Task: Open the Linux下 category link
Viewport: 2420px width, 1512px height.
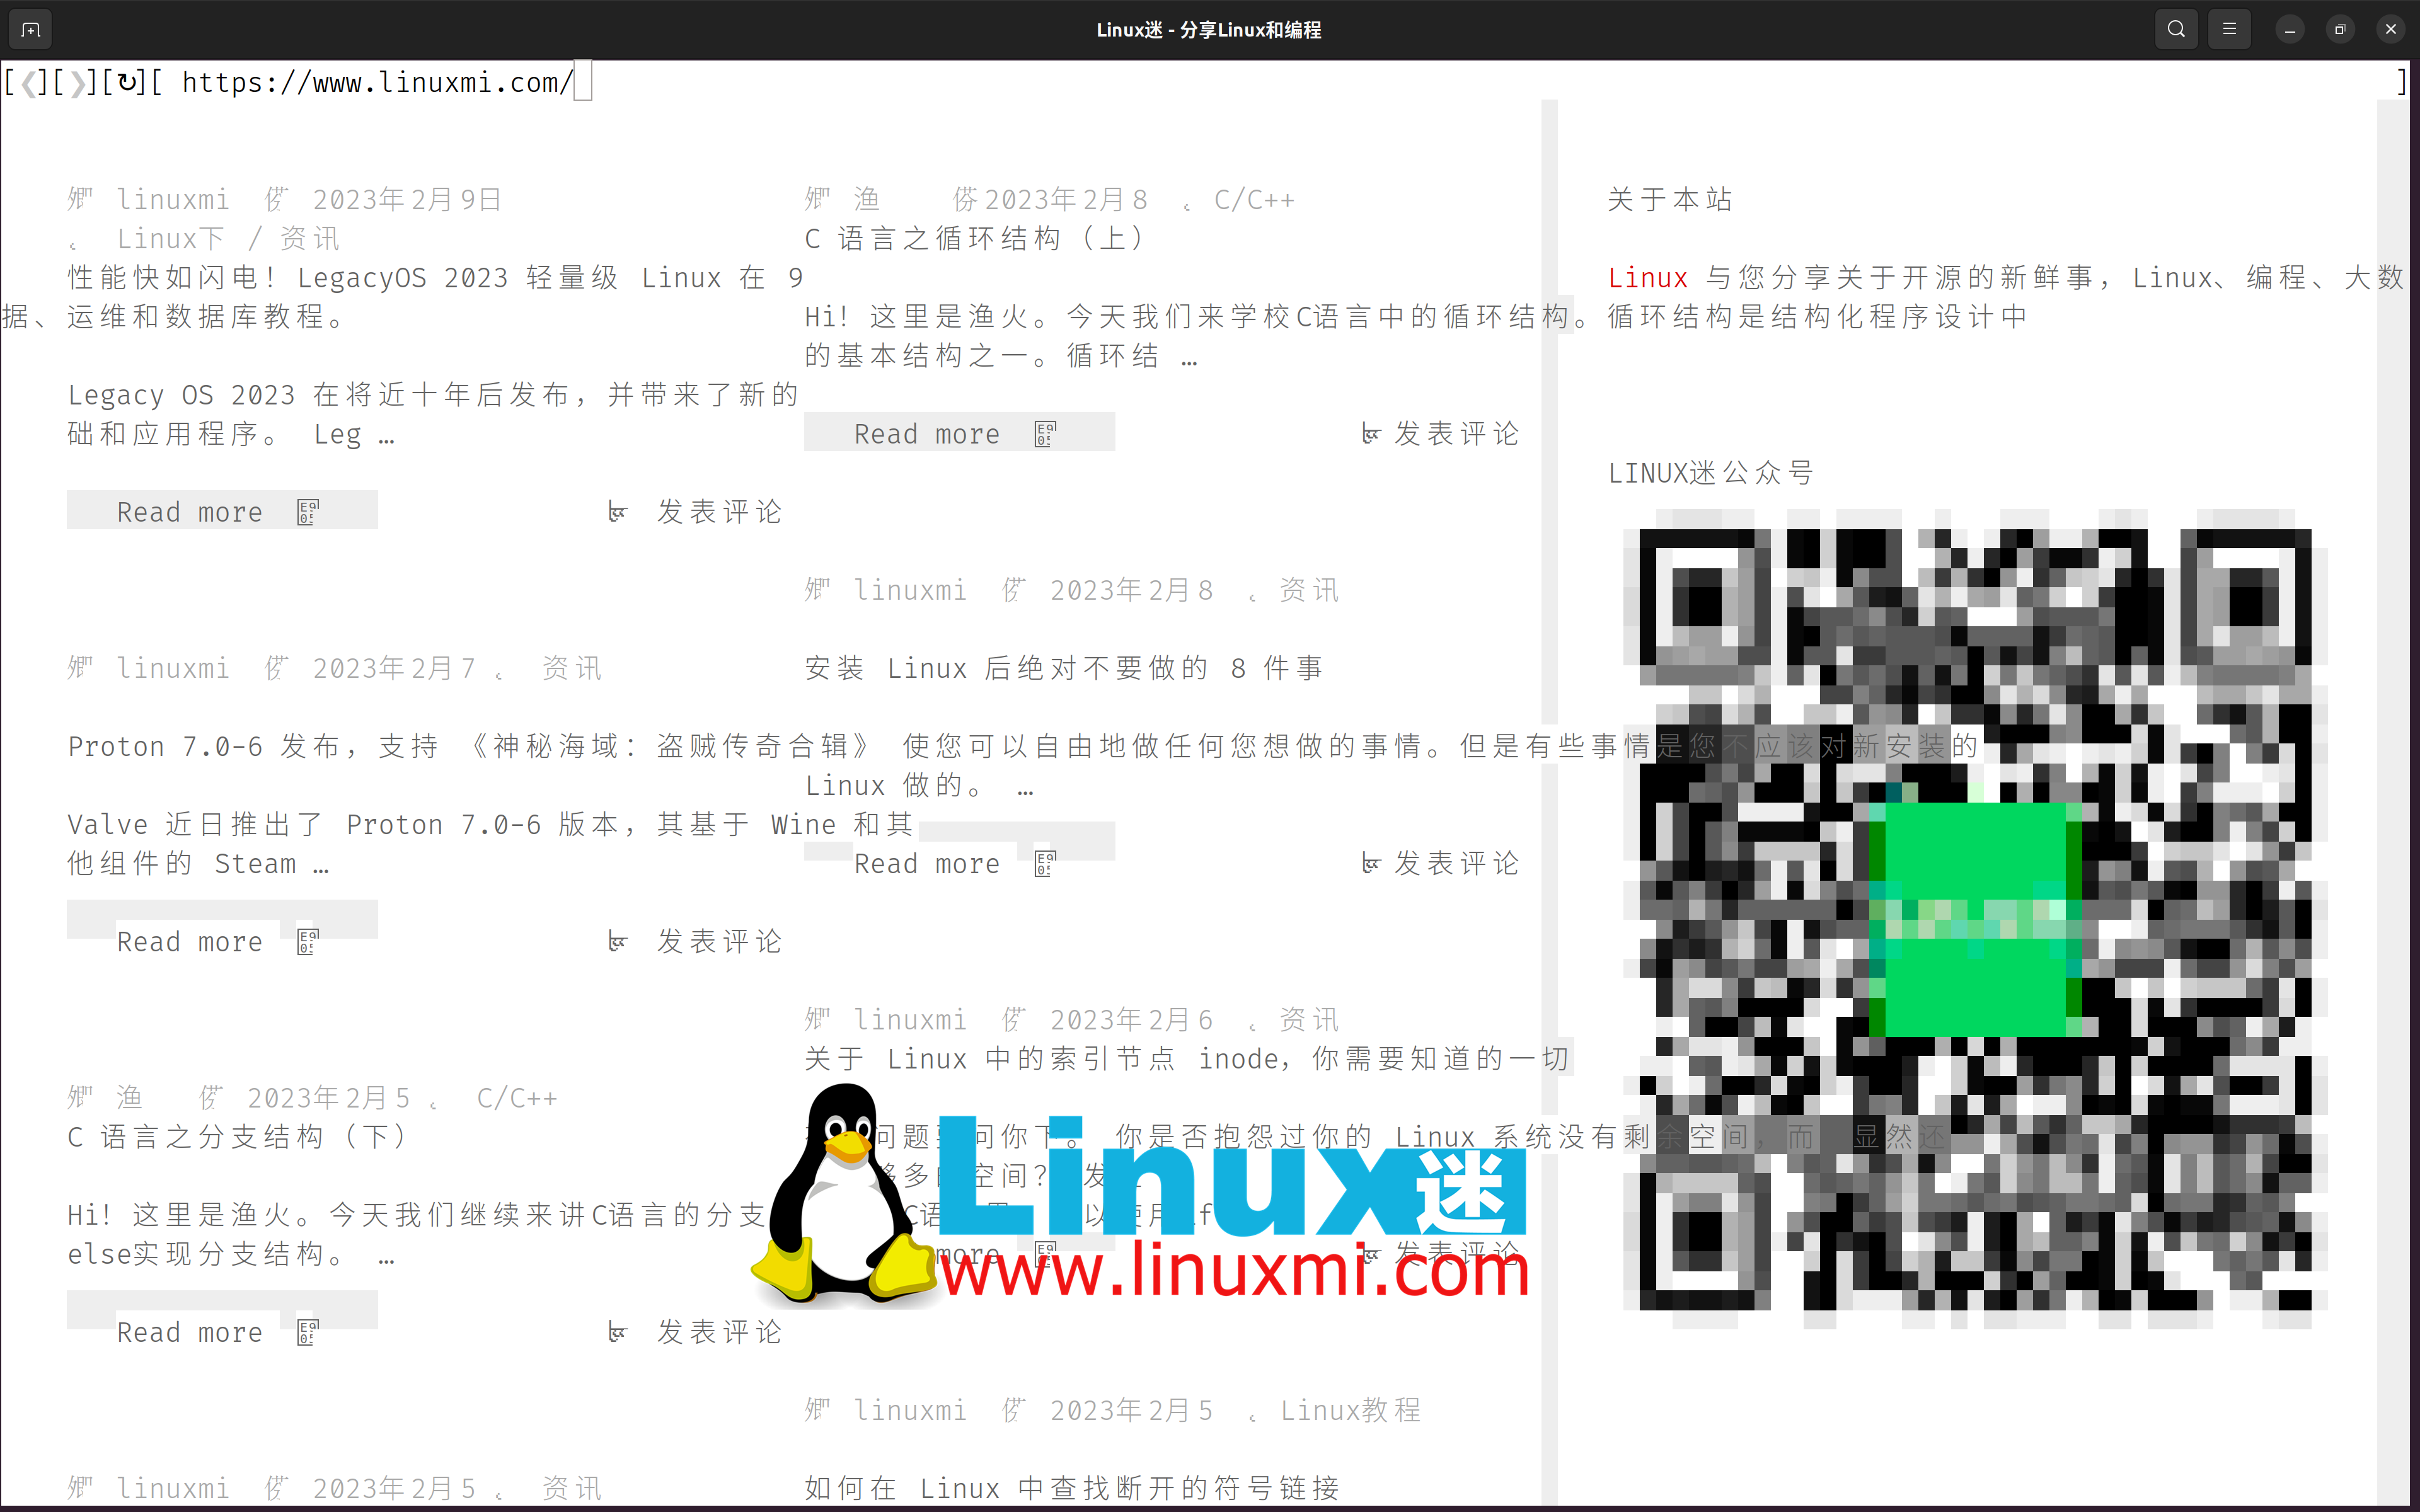Action: tap(171, 239)
